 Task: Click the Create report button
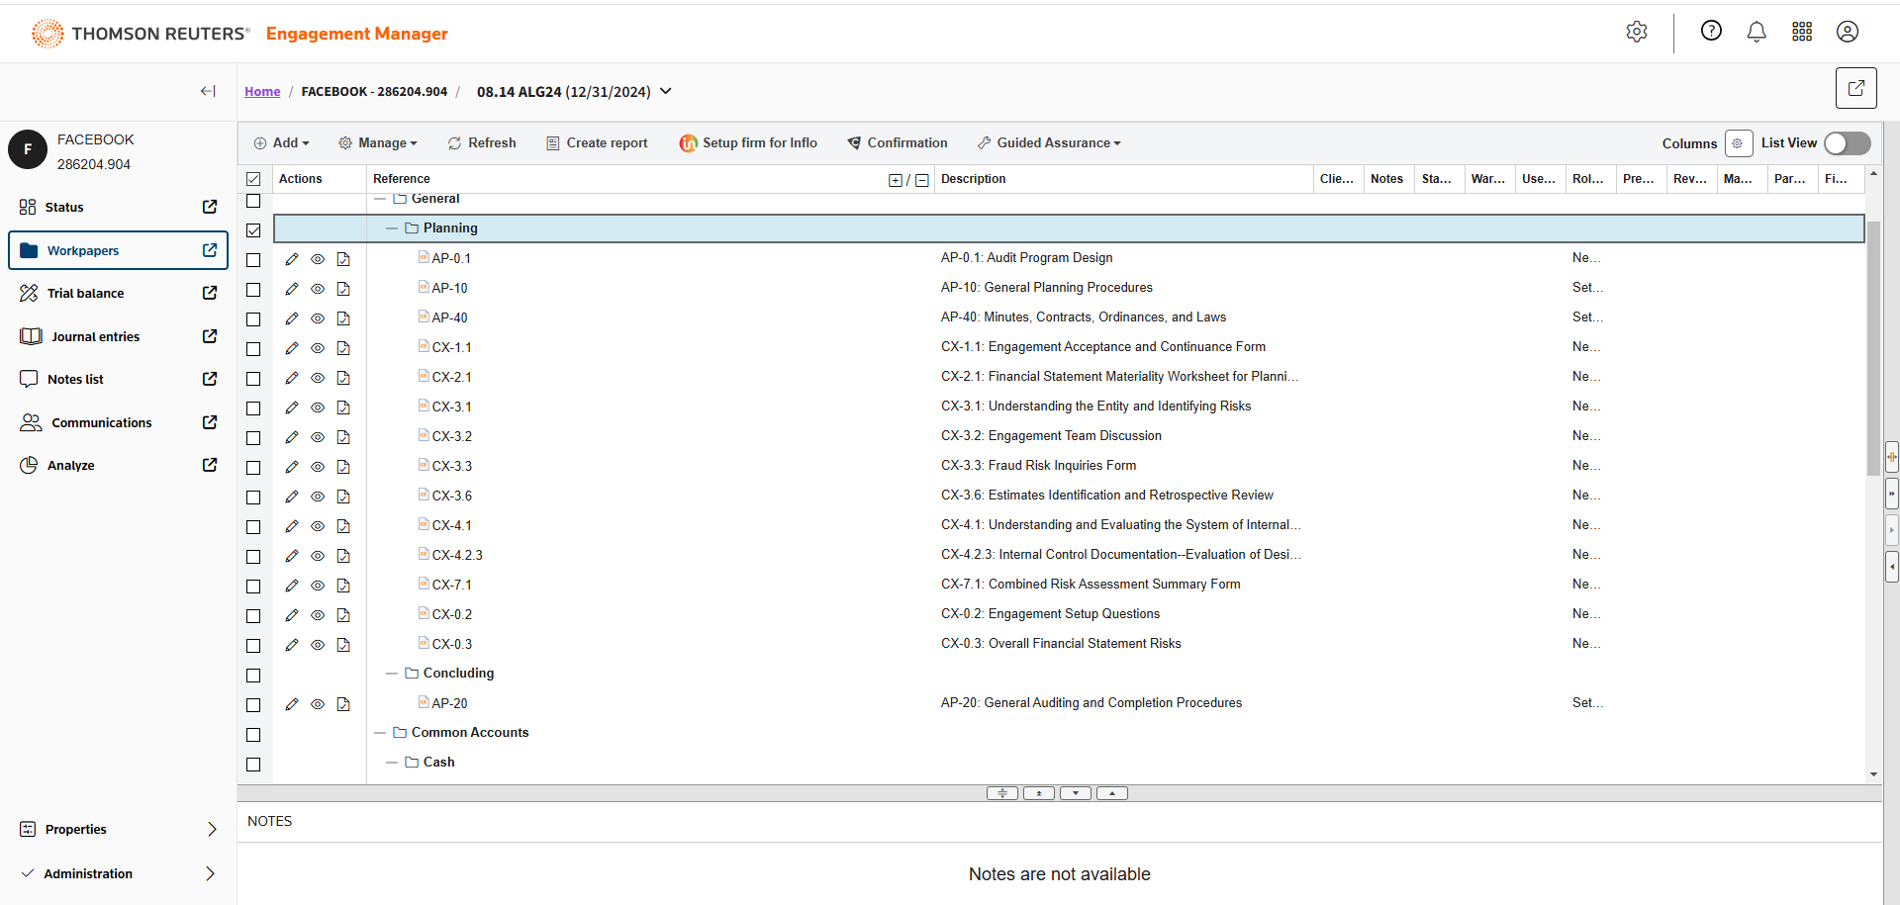(597, 143)
